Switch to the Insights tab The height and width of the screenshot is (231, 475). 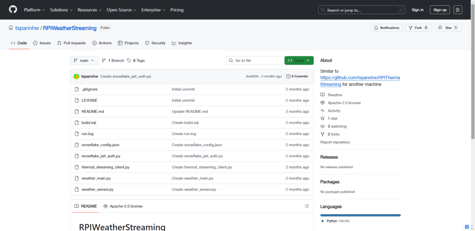(x=182, y=43)
